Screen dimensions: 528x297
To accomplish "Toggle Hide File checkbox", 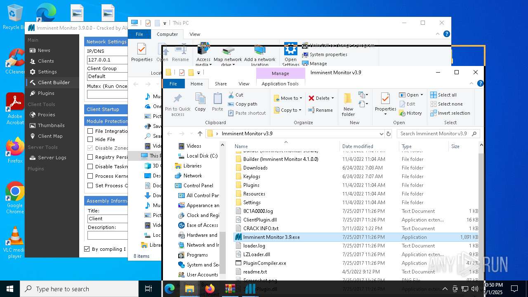I will tap(90, 139).
